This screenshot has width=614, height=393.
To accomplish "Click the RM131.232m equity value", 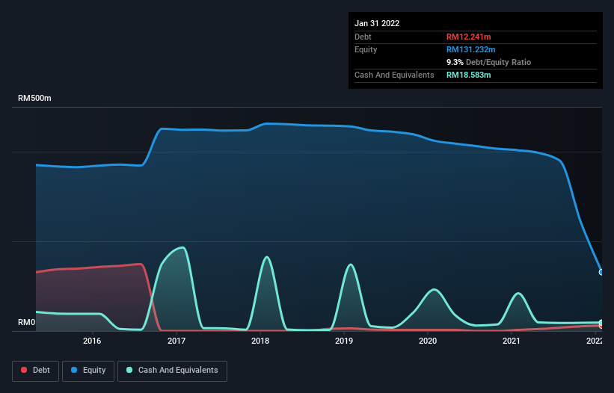I will [470, 49].
